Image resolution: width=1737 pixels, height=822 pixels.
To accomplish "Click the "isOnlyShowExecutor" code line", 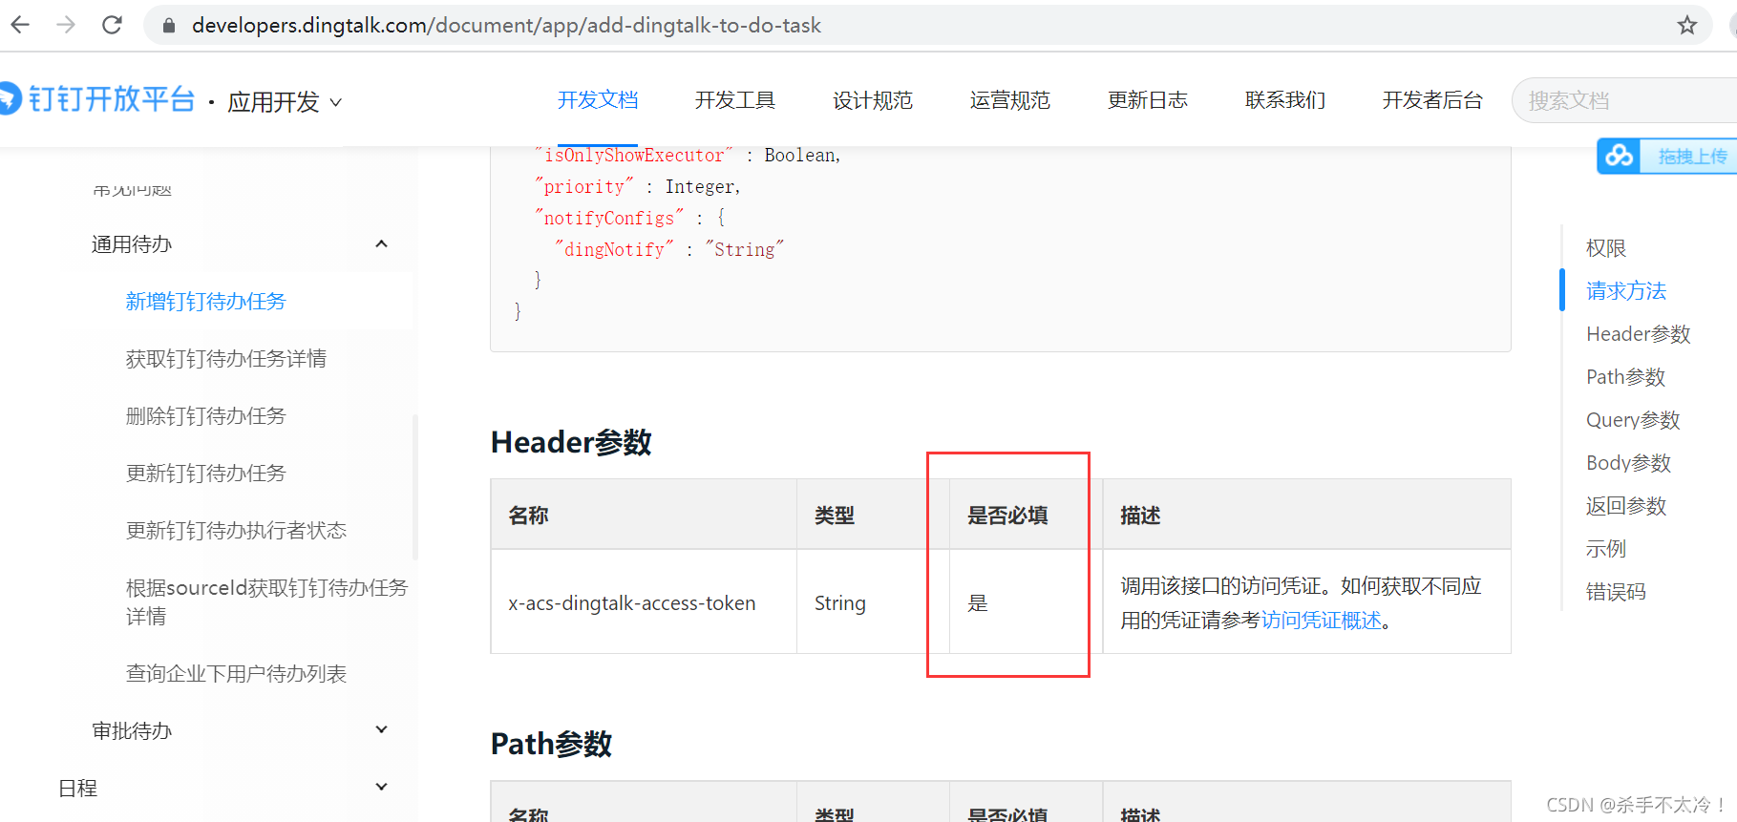I will pos(688,155).
